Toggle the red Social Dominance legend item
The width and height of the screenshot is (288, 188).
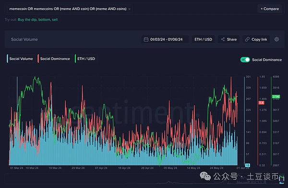pyautogui.click(x=55, y=59)
